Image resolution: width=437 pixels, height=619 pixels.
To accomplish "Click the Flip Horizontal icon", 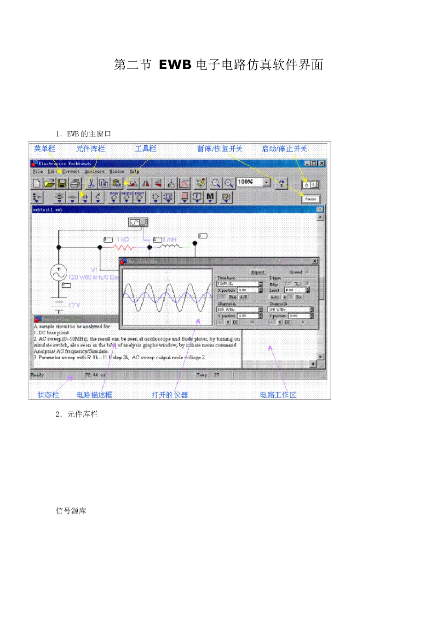I will click(146, 183).
